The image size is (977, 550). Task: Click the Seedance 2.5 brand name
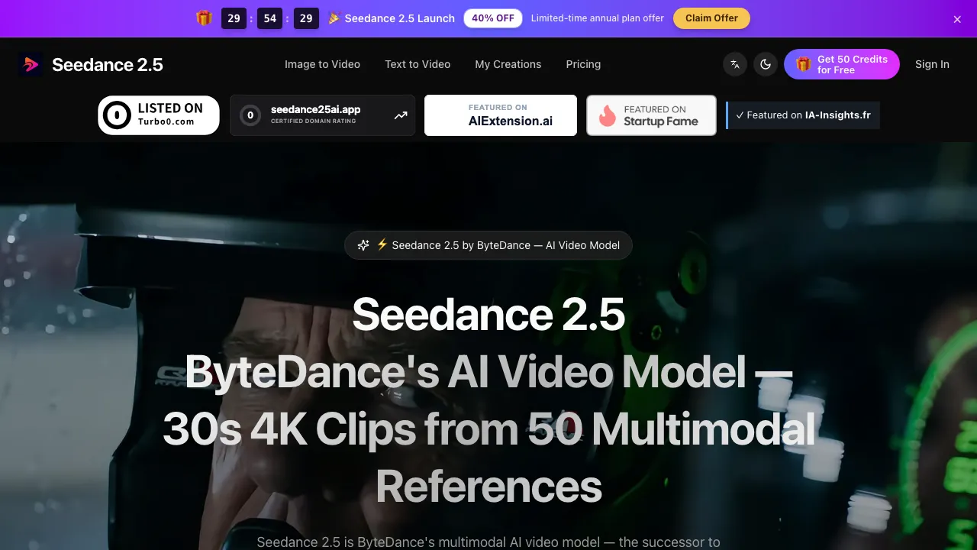pyautogui.click(x=108, y=65)
